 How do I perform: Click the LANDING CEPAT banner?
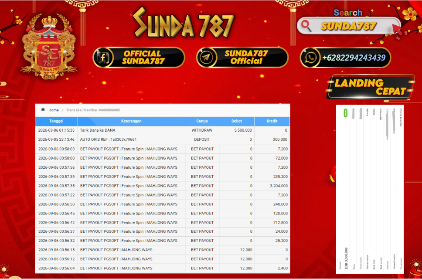[370, 87]
